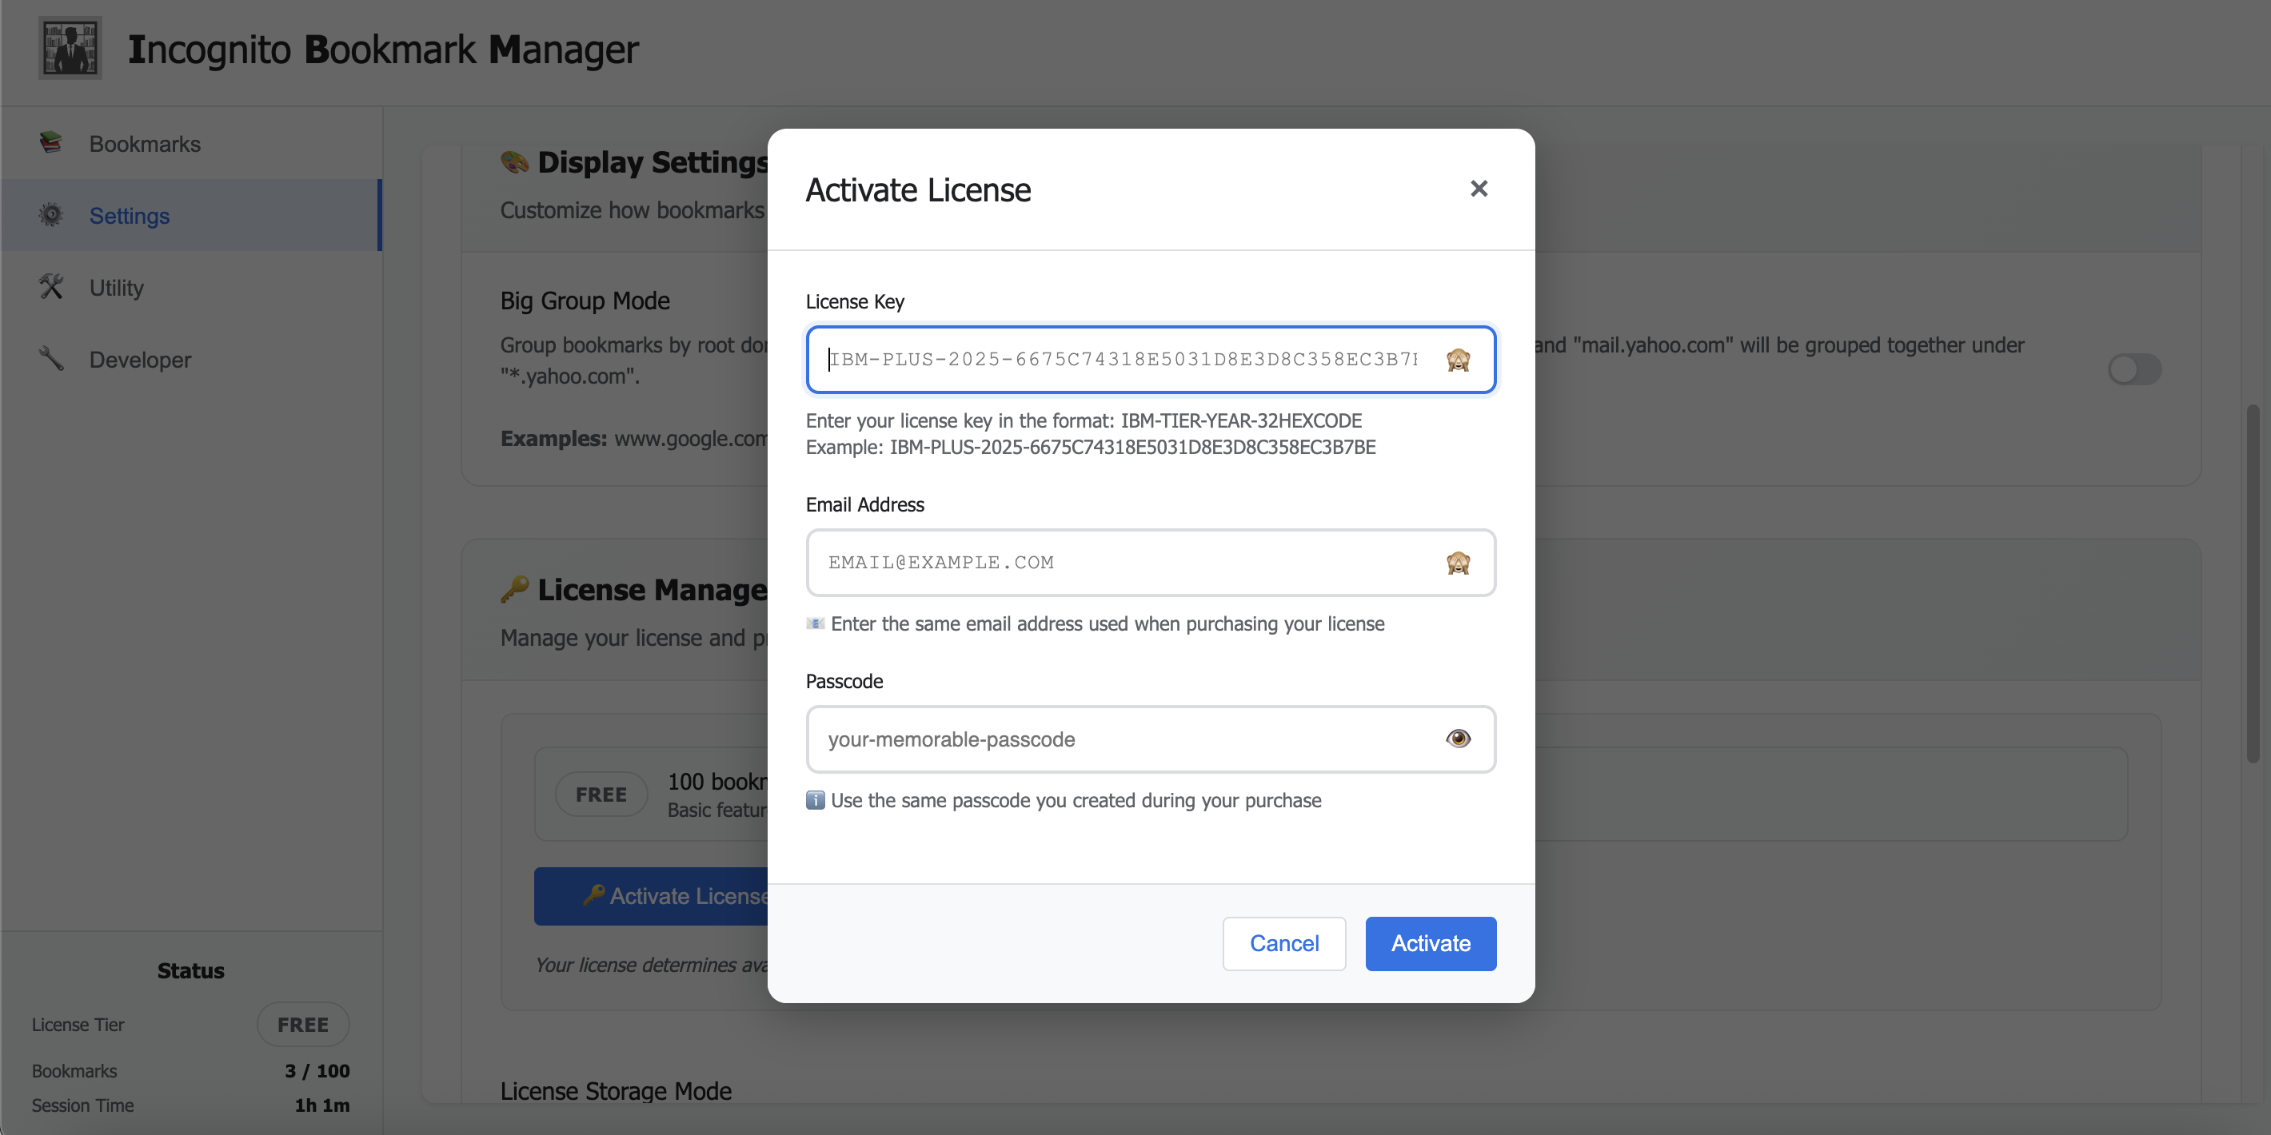The image size is (2271, 1135).
Task: Click the Incognito Bookmark Manager logo icon
Action: (x=70, y=48)
